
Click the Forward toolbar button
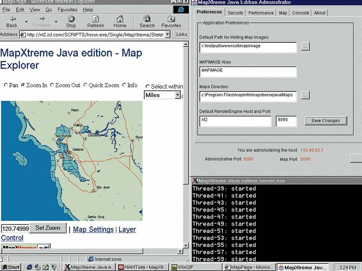click(x=42, y=22)
